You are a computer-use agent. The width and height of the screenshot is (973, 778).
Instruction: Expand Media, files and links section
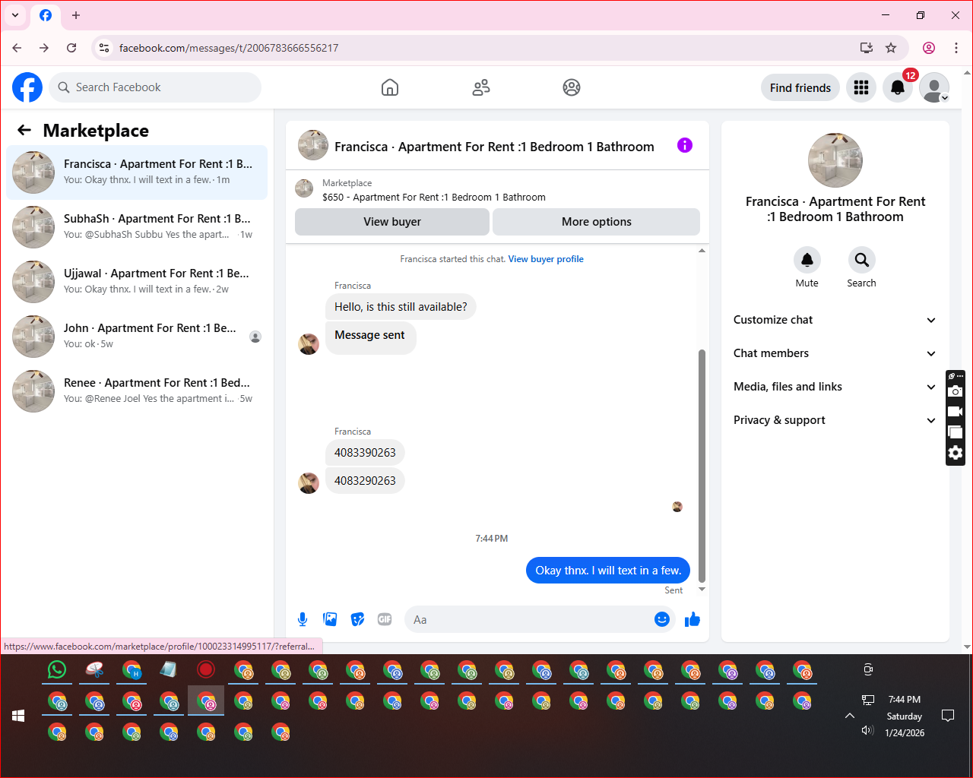tap(835, 387)
